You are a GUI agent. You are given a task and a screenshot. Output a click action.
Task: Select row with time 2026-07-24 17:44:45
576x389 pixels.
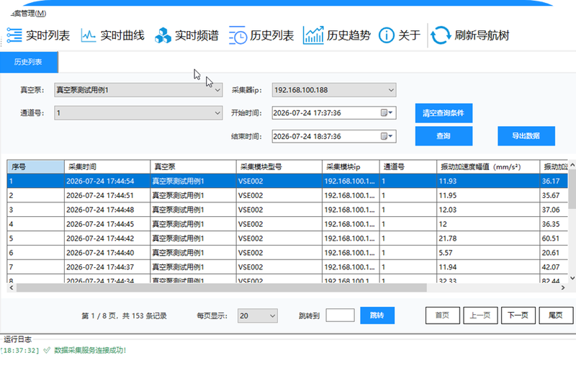287,224
